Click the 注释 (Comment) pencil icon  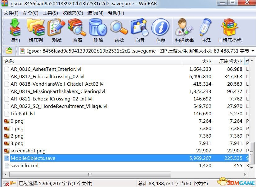206,27
